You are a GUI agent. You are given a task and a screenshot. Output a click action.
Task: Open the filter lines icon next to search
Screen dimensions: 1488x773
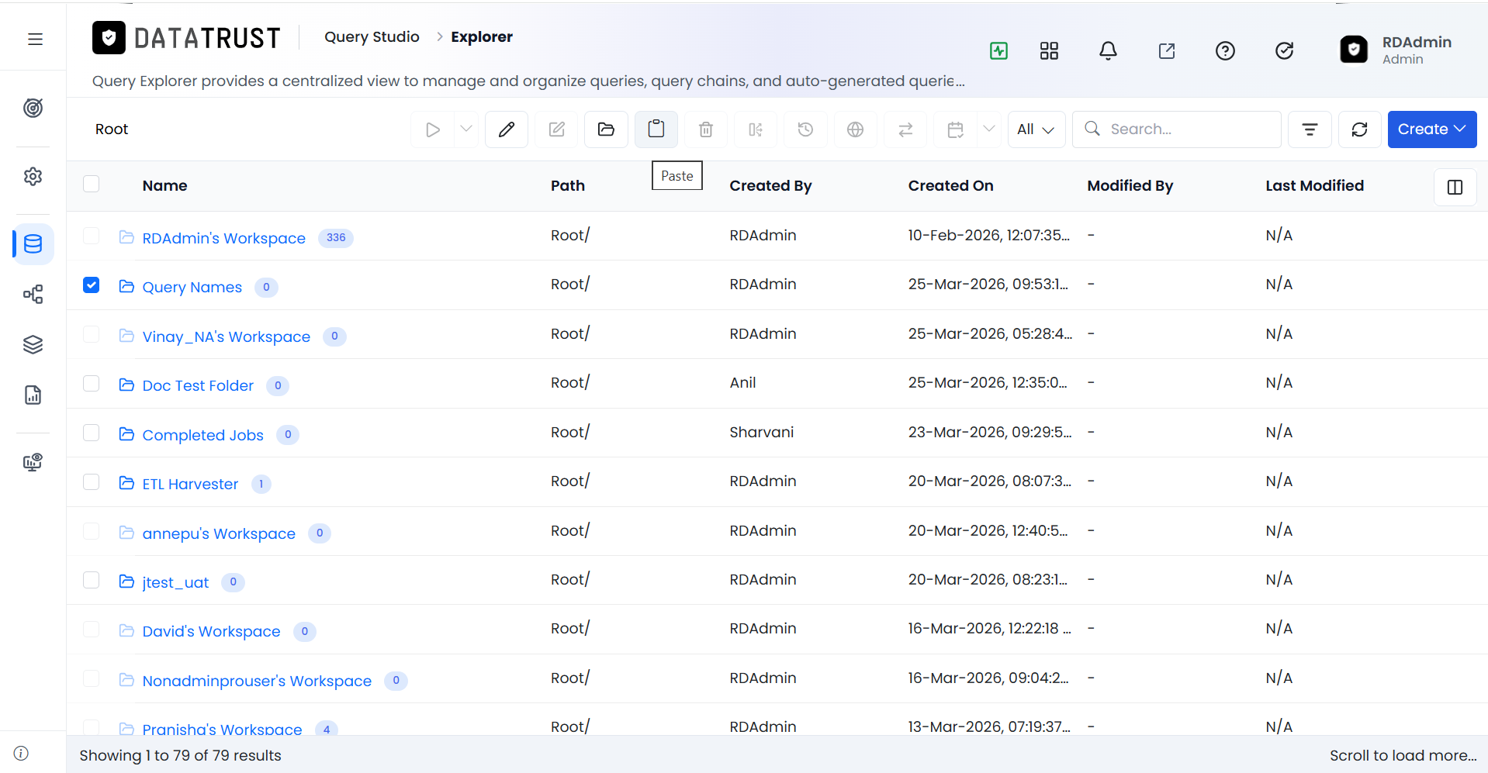(1310, 129)
